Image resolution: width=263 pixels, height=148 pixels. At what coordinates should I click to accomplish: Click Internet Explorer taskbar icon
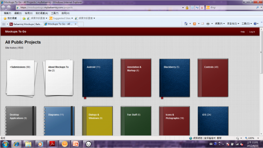pos(16,144)
